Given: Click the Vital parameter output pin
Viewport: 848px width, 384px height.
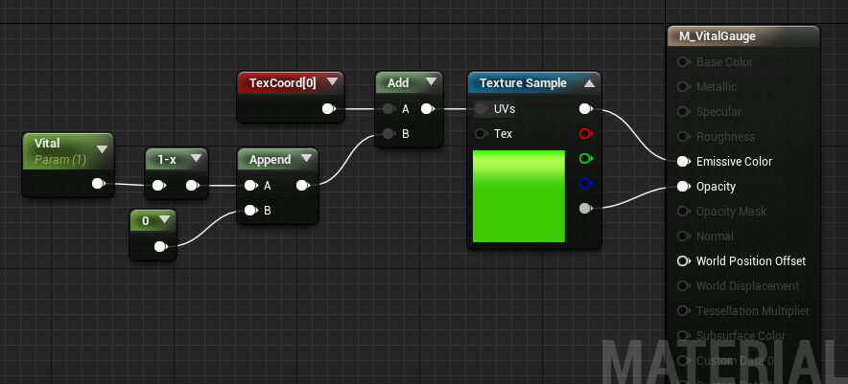Looking at the screenshot, I should [x=99, y=184].
